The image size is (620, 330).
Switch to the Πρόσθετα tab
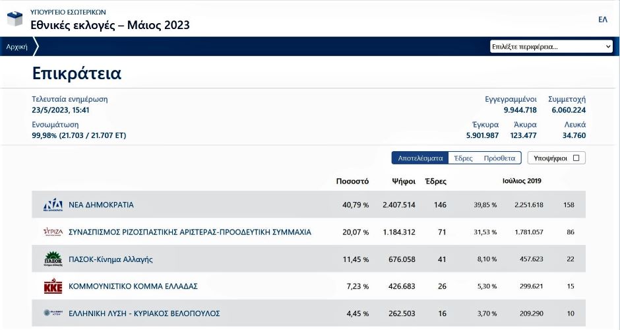point(499,158)
